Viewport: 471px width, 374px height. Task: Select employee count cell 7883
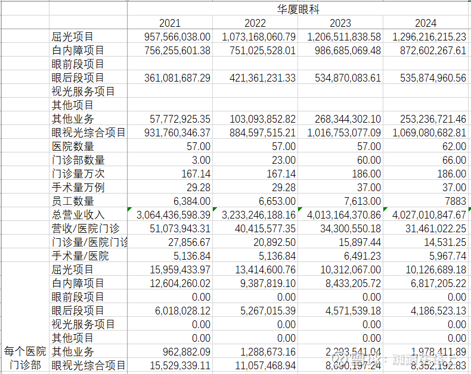pyautogui.click(x=426, y=201)
